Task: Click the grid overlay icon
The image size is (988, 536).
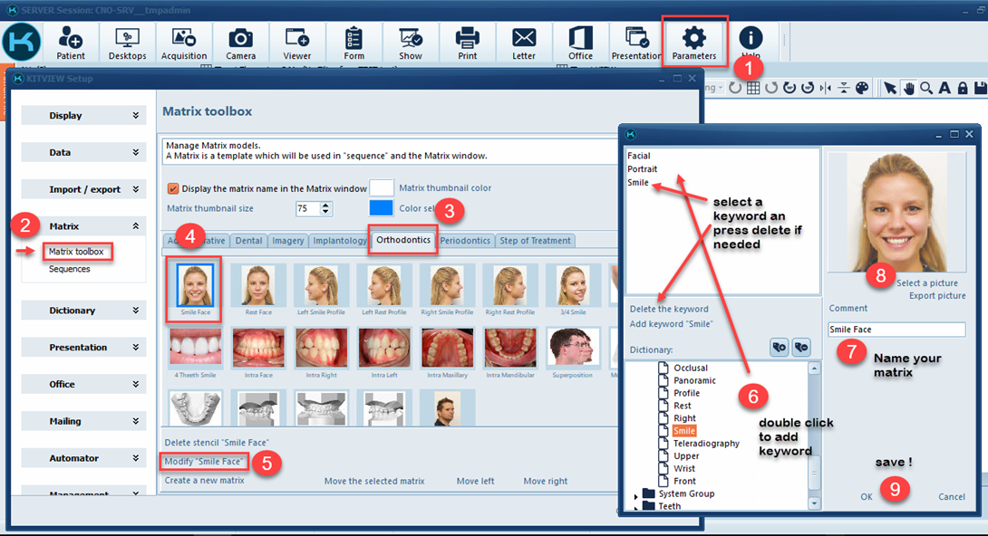Action: click(x=752, y=88)
